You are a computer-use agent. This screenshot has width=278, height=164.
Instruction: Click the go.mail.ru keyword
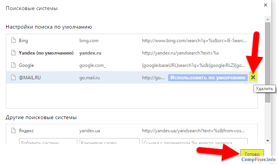[x=89, y=78]
